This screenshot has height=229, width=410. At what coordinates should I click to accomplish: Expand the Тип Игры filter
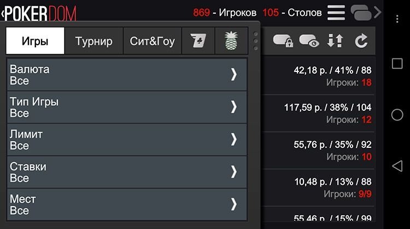(x=127, y=107)
